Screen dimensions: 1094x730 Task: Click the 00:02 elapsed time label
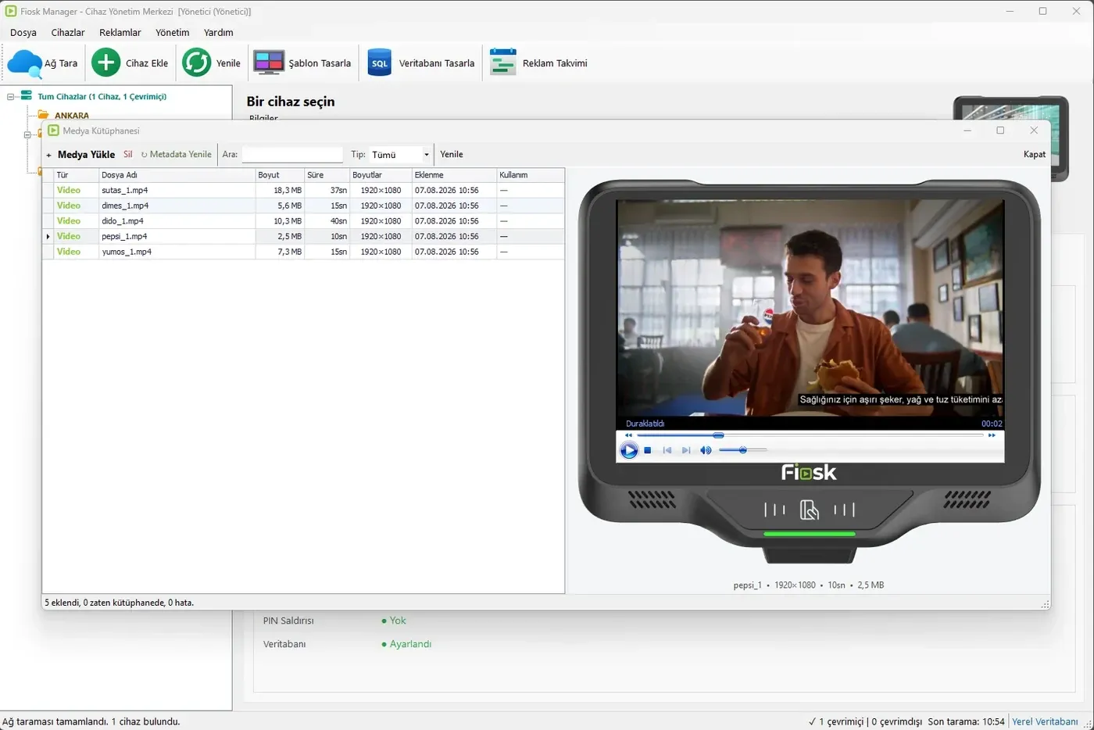(992, 424)
